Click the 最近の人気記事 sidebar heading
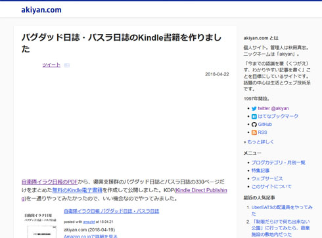 click(x=259, y=198)
